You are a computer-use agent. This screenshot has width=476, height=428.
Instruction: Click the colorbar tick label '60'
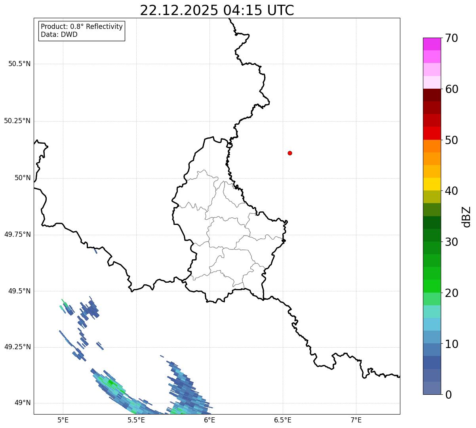point(451,89)
